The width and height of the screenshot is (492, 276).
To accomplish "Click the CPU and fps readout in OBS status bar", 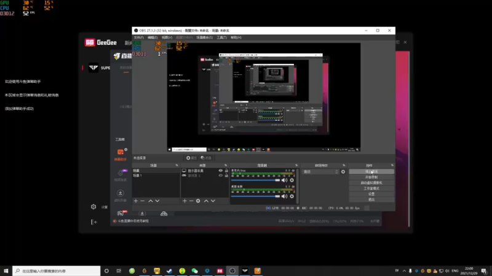I will click(x=344, y=208).
